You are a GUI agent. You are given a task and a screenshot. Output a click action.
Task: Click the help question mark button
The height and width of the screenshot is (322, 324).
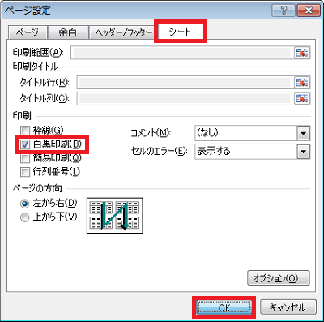pyautogui.click(x=283, y=11)
